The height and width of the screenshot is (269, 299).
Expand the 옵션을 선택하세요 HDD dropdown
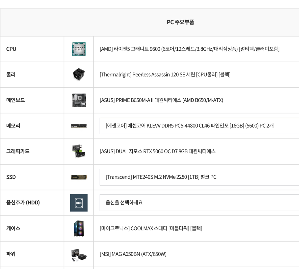point(199,203)
